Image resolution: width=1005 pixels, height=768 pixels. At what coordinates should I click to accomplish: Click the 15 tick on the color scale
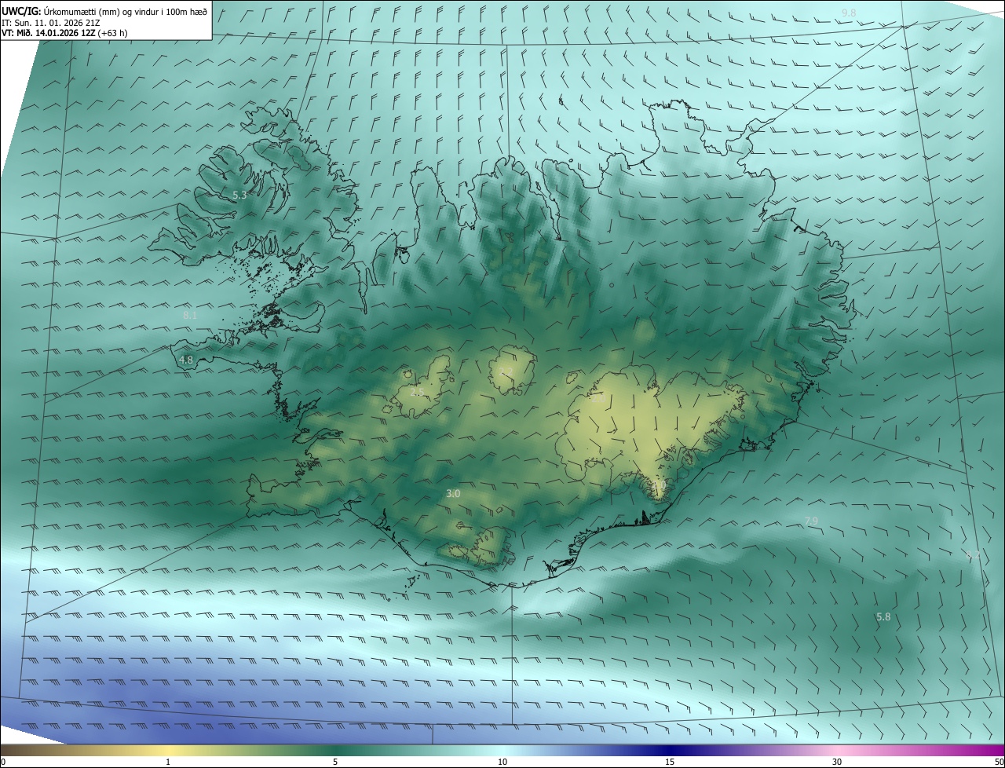670,762
